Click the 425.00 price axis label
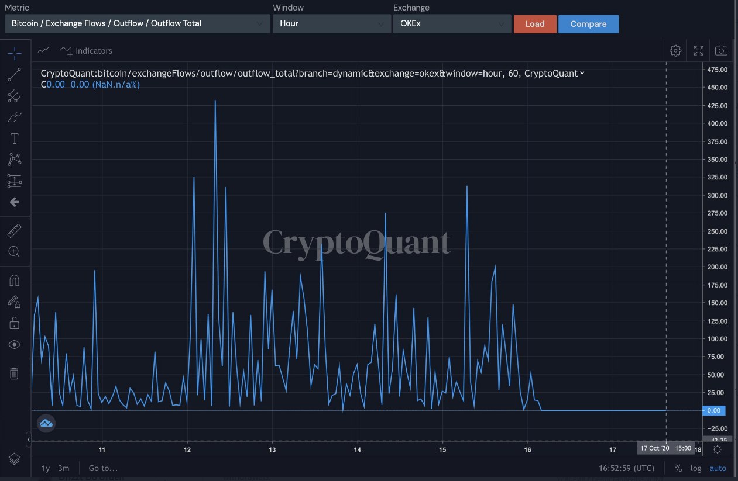 [x=717, y=105]
